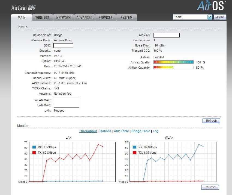
Task: Click blue RX legend swatch in LAN graph
Action: coord(34,147)
